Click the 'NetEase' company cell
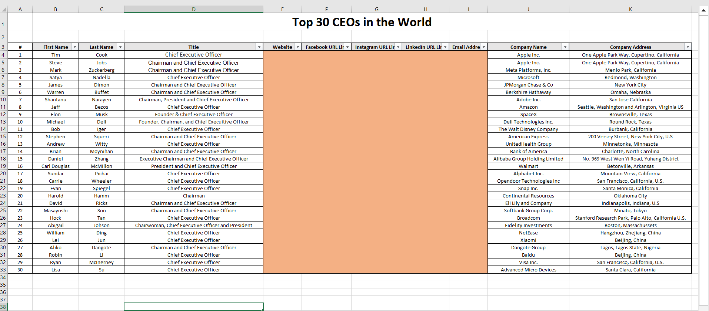 (x=528, y=233)
